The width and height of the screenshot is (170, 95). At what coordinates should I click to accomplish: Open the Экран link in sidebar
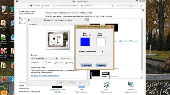click(22, 85)
